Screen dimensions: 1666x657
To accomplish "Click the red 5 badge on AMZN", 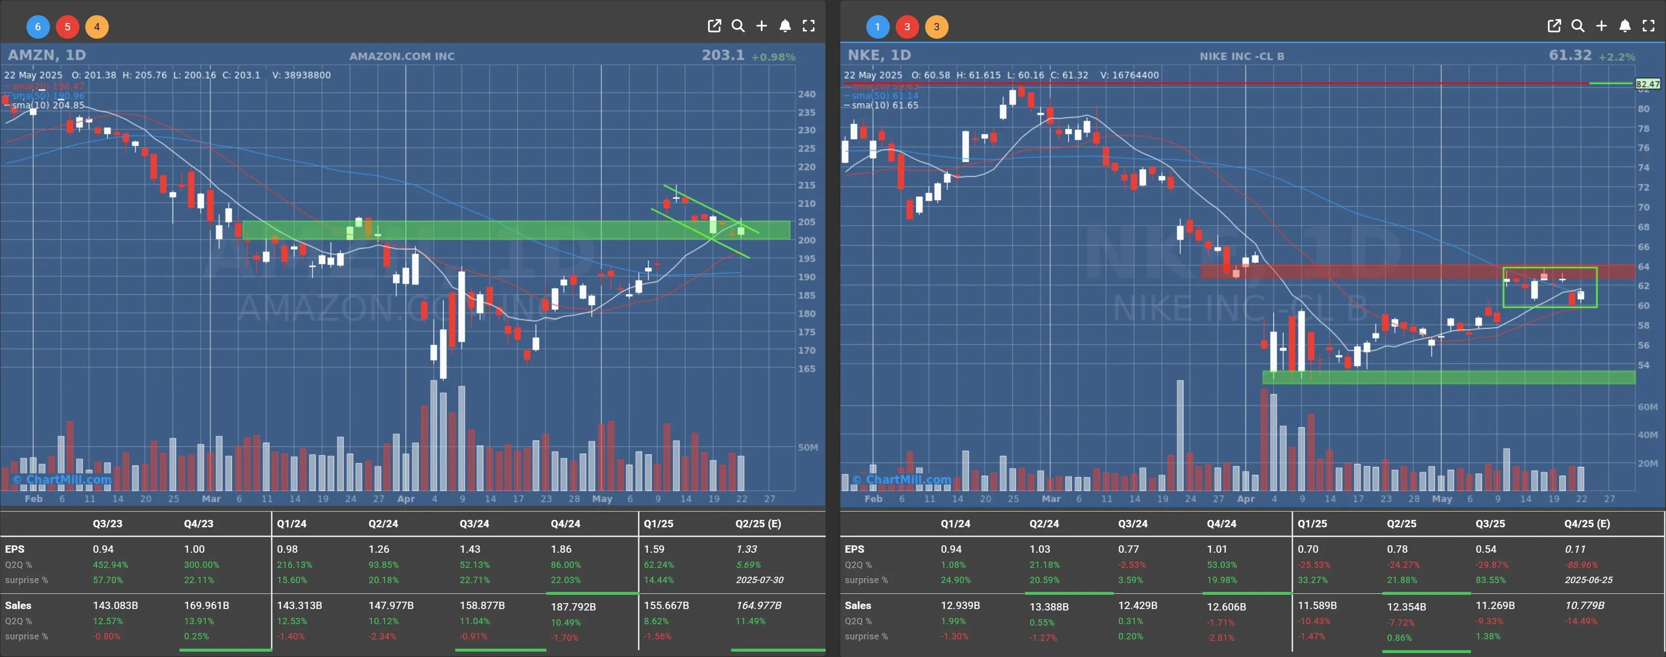I will click(x=67, y=26).
